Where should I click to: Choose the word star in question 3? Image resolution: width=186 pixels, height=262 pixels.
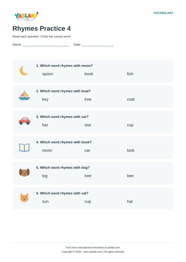tap(88, 125)
